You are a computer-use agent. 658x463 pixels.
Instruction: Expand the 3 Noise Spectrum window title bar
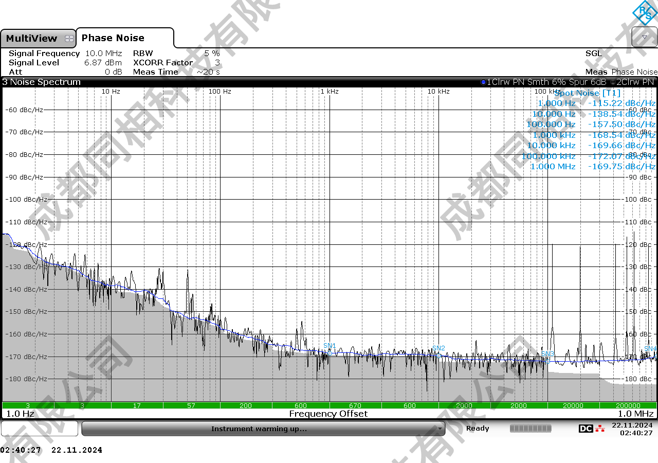pos(41,82)
